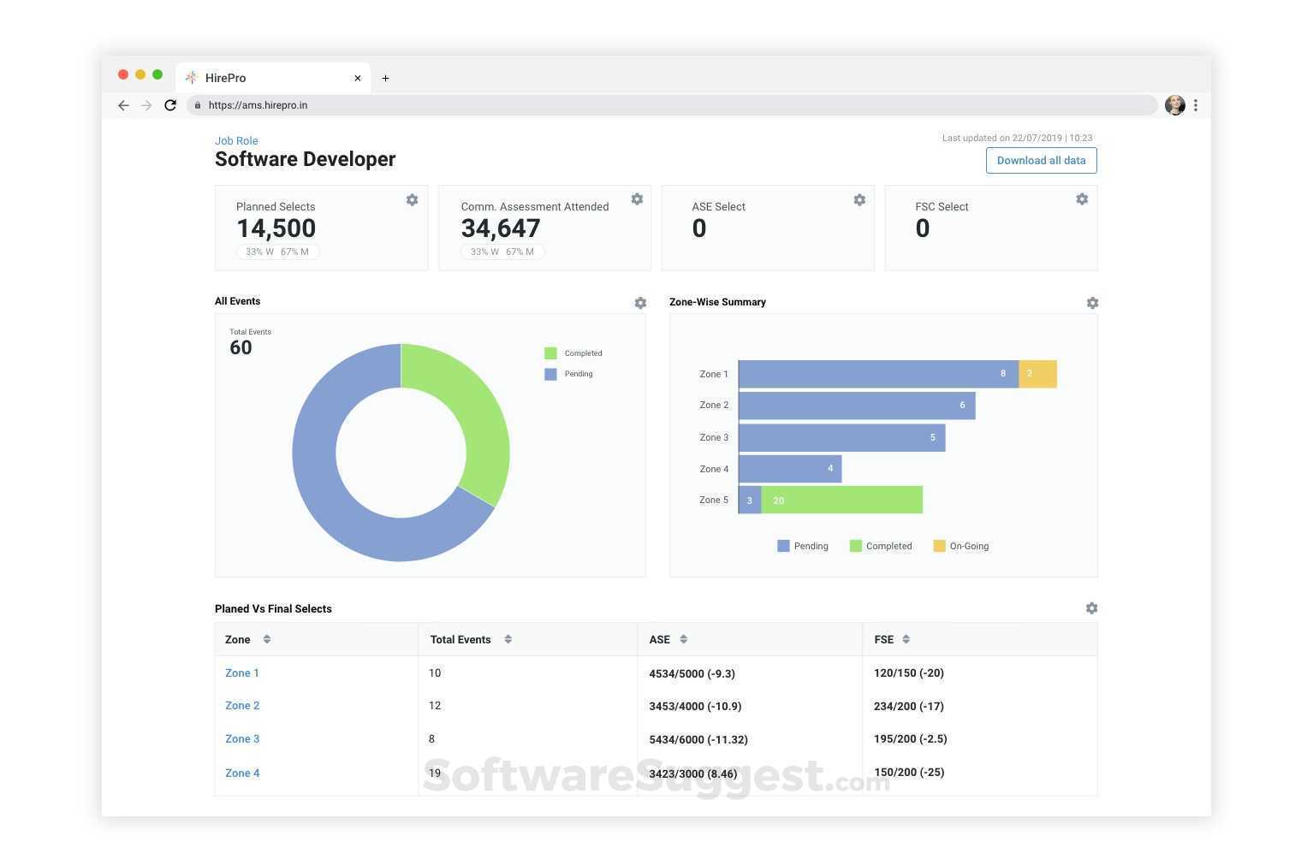This screenshot has width=1313, height=859.
Task: Sort table by Total Events column arrows
Action: tap(508, 639)
